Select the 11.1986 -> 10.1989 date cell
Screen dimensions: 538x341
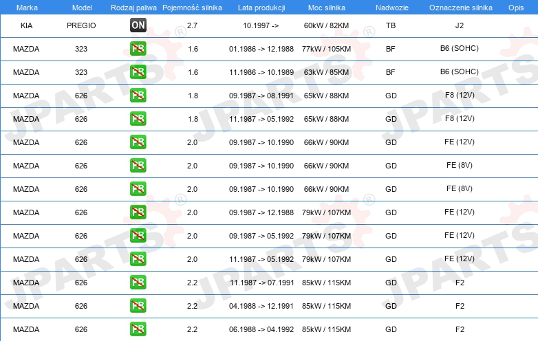click(x=261, y=72)
